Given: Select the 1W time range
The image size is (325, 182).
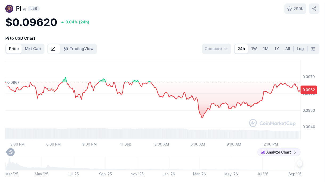Looking at the screenshot, I should click(254, 49).
